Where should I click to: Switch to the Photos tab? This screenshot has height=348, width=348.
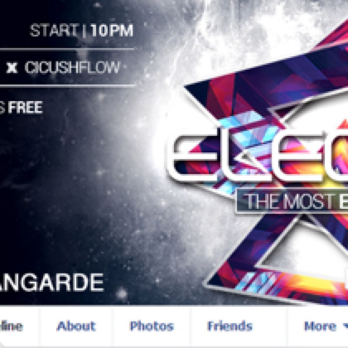tap(152, 326)
